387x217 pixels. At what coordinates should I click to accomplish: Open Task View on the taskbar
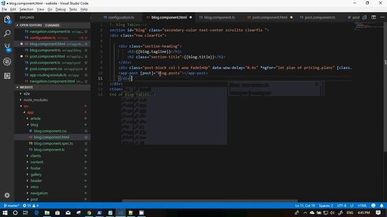pyautogui.click(x=25, y=213)
